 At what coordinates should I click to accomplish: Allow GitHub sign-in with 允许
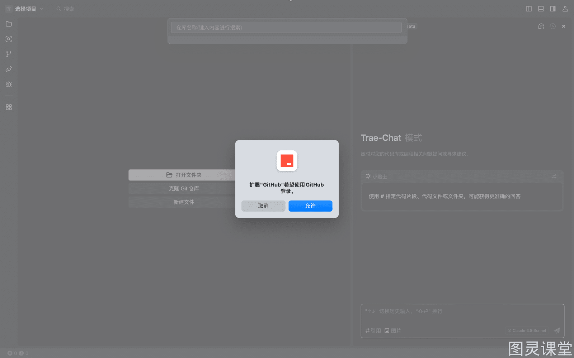(x=310, y=206)
